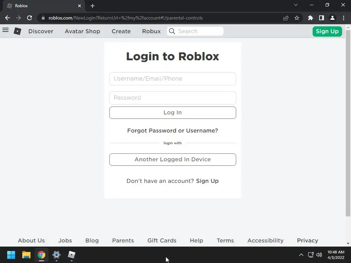
Task: Open the Privacy footer link
Action: pyautogui.click(x=307, y=240)
